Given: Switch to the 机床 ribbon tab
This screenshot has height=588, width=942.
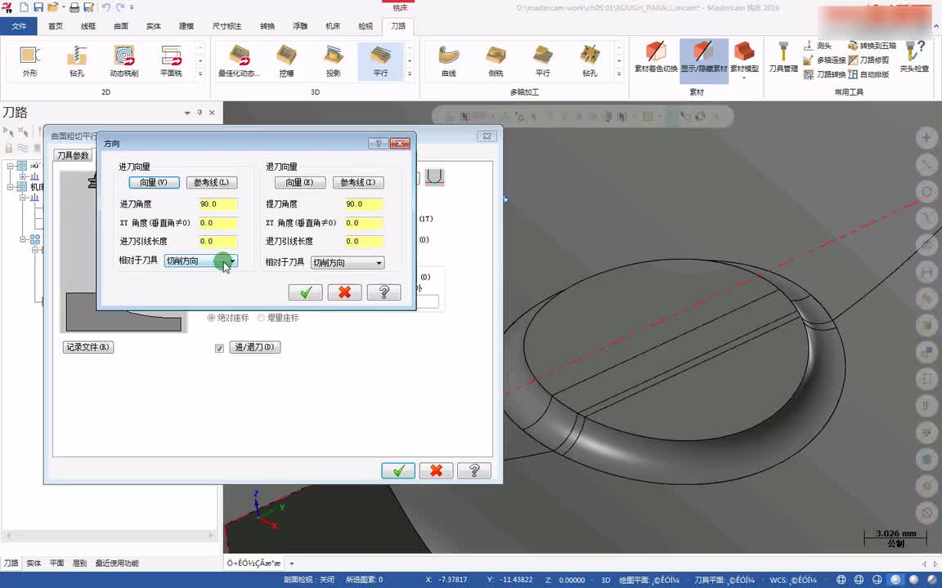Looking at the screenshot, I should 333,26.
